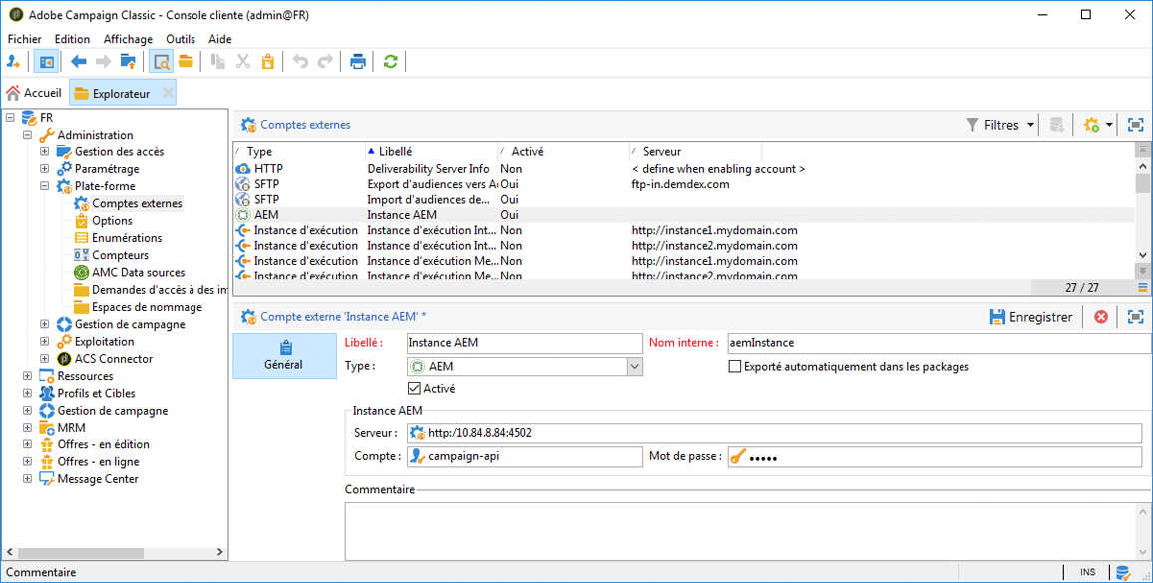Click the parent folder toolbar icon
Image resolution: width=1153 pixels, height=583 pixels.
click(128, 62)
